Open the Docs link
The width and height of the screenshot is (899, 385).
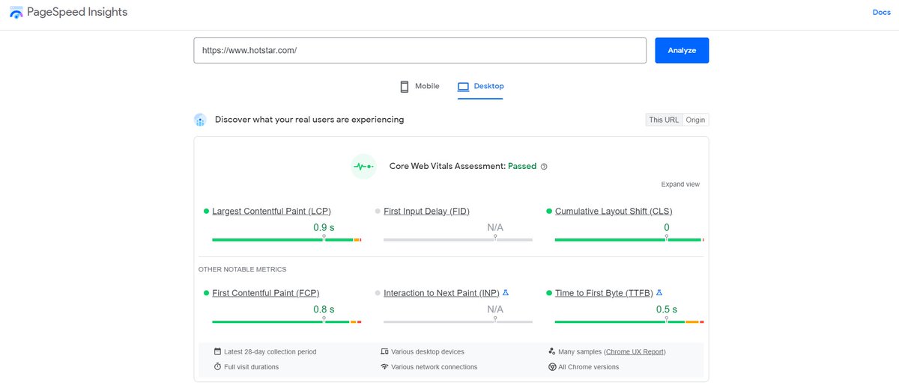tap(881, 13)
